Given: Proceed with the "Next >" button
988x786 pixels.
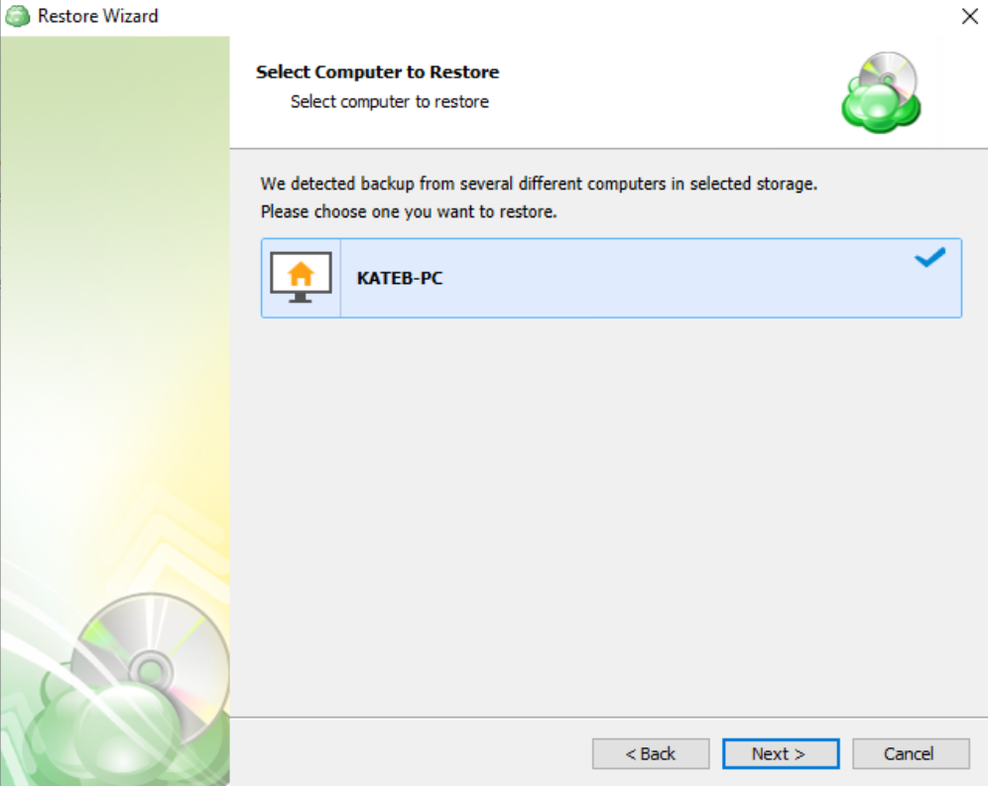Looking at the screenshot, I should [x=781, y=754].
